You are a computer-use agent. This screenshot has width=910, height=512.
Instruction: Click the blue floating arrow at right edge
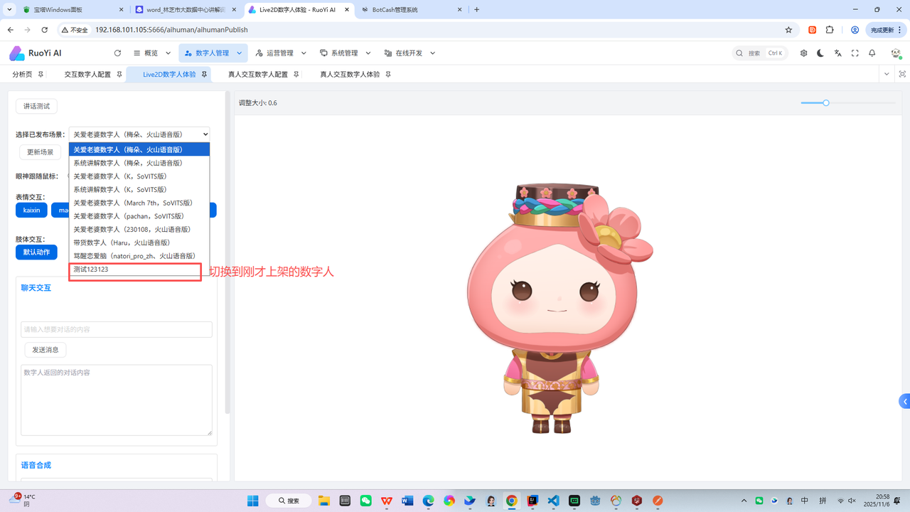coord(904,402)
